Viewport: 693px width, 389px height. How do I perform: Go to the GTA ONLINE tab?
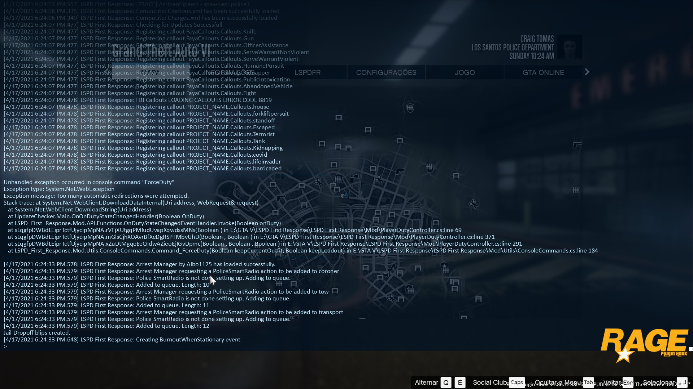pos(543,72)
